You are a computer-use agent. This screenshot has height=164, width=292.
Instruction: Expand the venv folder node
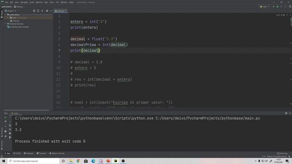(8, 18)
